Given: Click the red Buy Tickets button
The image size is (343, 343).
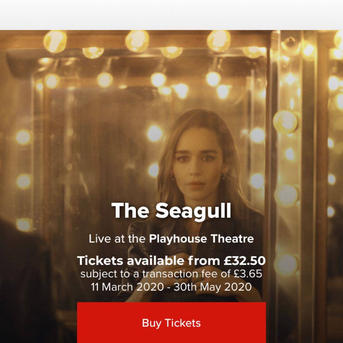Looking at the screenshot, I should click(x=171, y=323).
